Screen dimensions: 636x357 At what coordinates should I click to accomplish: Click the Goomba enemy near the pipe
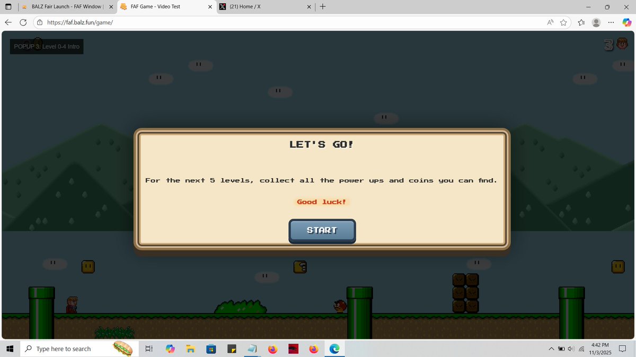coord(340,306)
